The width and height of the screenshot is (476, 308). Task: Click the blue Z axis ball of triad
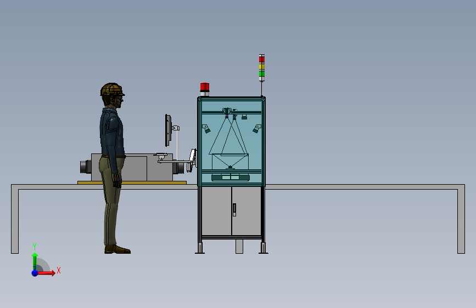[x=35, y=273]
